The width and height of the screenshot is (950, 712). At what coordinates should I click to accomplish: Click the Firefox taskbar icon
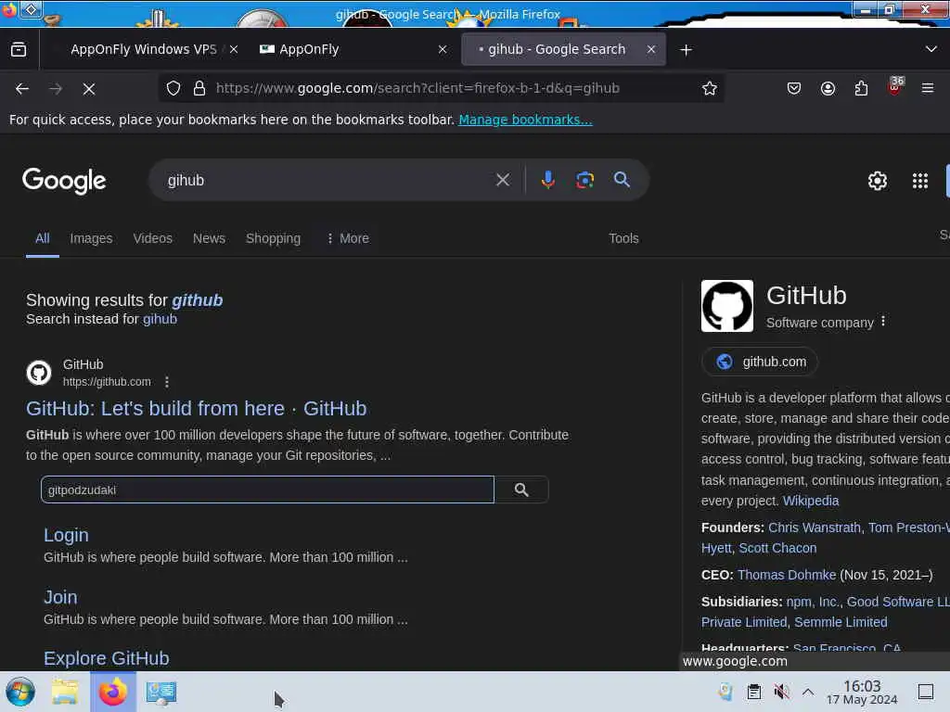[112, 692]
